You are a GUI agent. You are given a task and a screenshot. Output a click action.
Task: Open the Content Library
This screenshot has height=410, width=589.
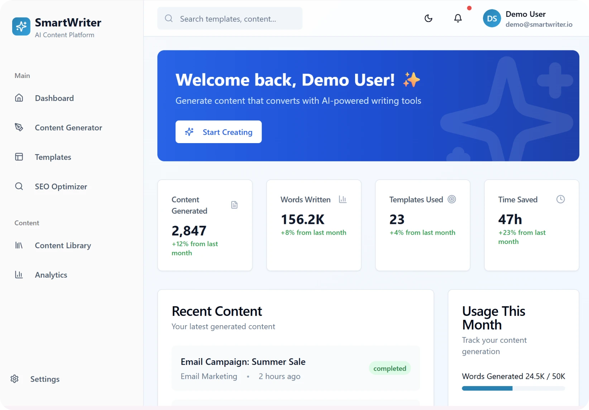click(63, 245)
